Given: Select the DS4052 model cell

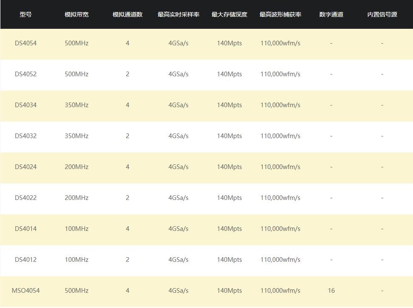Looking at the screenshot, I should [x=25, y=74].
